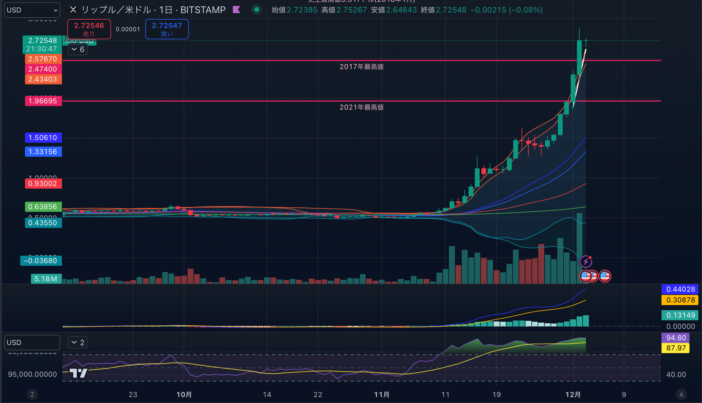Click the purple lightning alert icon
The image size is (702, 403).
coord(586,262)
